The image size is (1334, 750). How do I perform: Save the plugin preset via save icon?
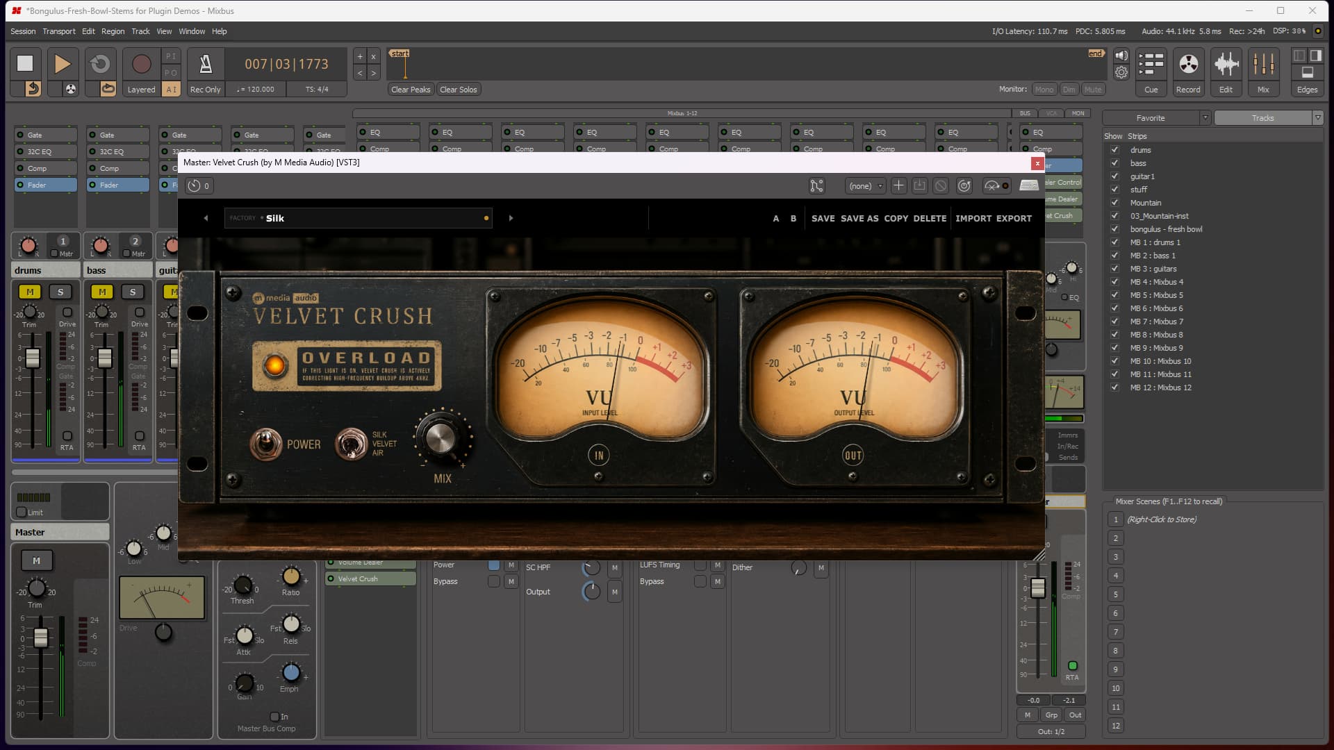(x=919, y=185)
